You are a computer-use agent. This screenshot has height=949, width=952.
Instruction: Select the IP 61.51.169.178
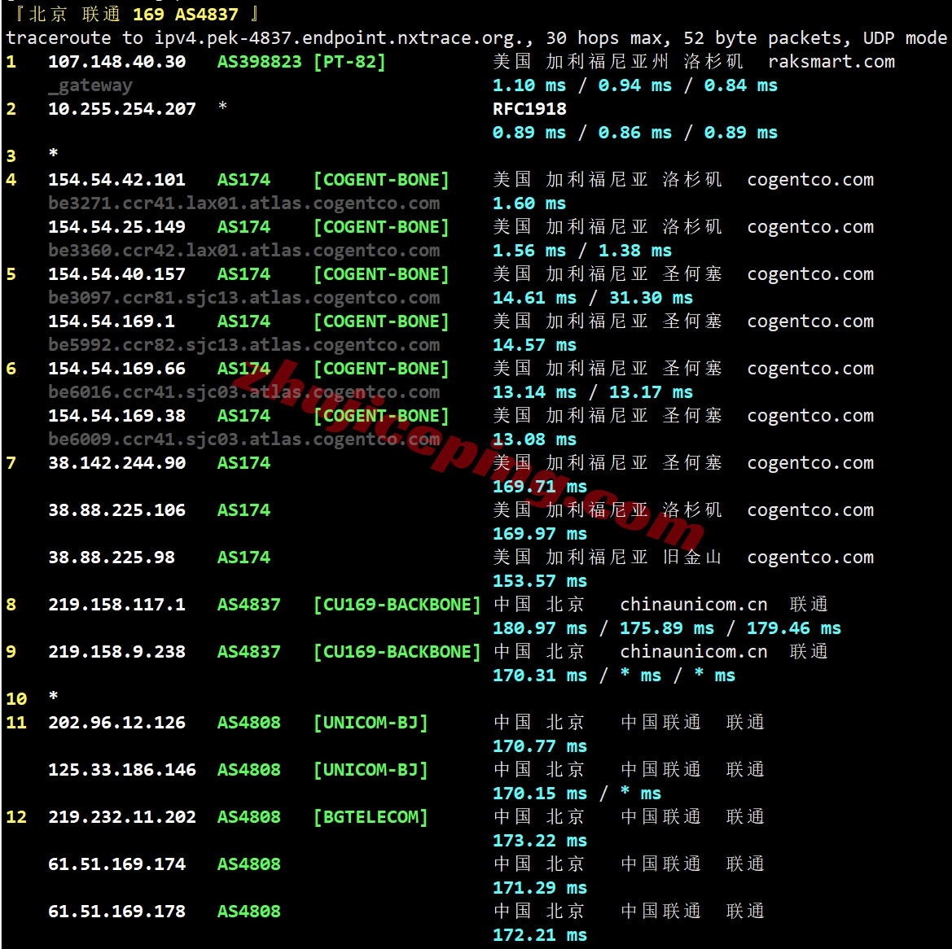coord(116,912)
